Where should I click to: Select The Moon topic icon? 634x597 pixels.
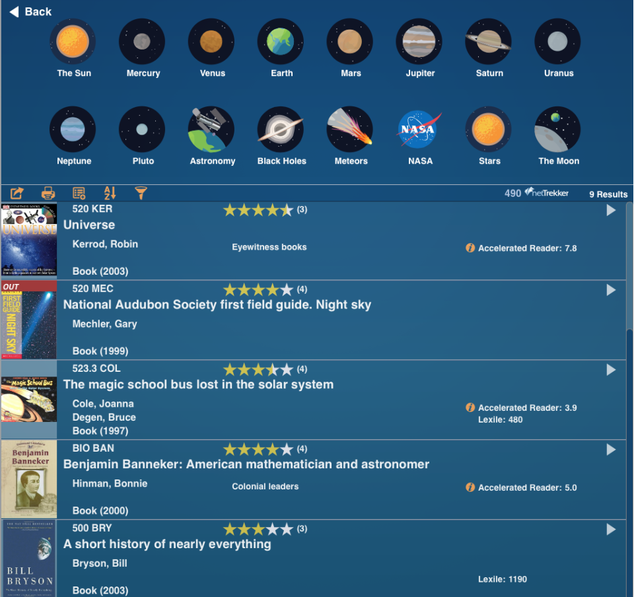(557, 129)
